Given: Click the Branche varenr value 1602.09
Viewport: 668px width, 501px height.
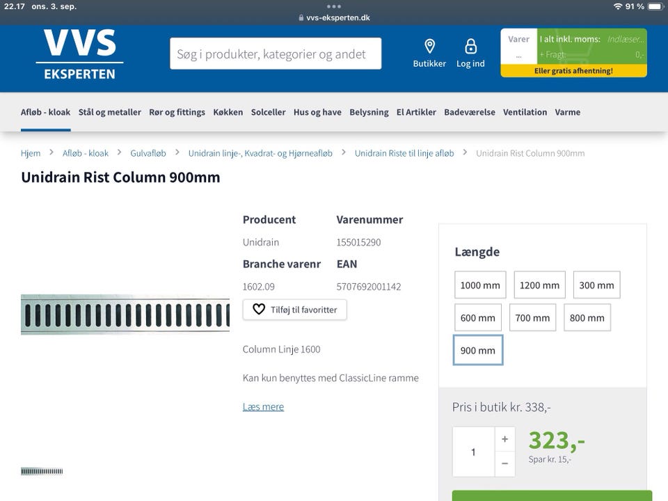Looking at the screenshot, I should [x=259, y=286].
